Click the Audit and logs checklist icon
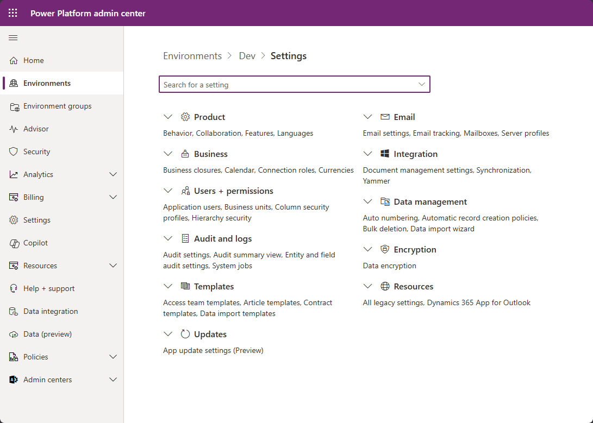The height and width of the screenshot is (423, 593). click(x=185, y=238)
